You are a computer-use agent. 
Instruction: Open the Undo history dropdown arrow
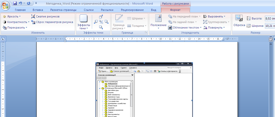(24, 3)
